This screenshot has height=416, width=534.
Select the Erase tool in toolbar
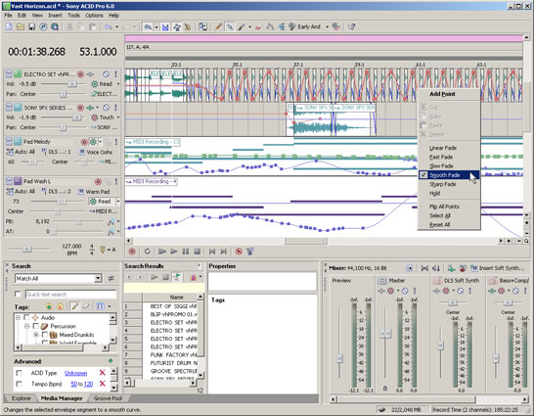(x=258, y=26)
